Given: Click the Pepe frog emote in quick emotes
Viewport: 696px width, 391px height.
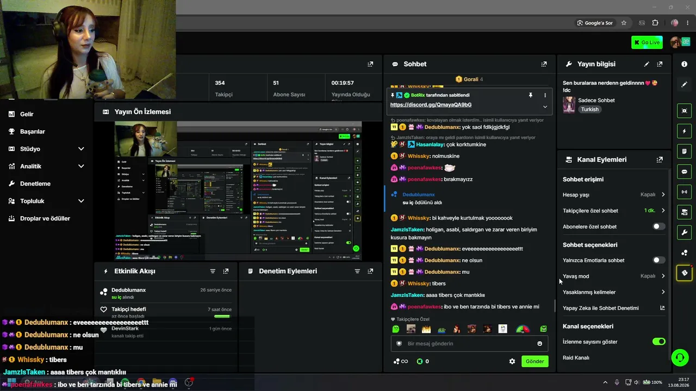Looking at the screenshot, I should pyautogui.click(x=442, y=329).
